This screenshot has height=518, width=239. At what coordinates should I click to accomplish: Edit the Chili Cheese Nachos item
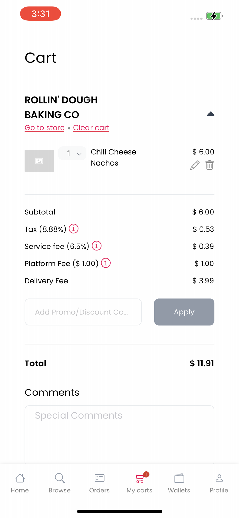tap(195, 165)
